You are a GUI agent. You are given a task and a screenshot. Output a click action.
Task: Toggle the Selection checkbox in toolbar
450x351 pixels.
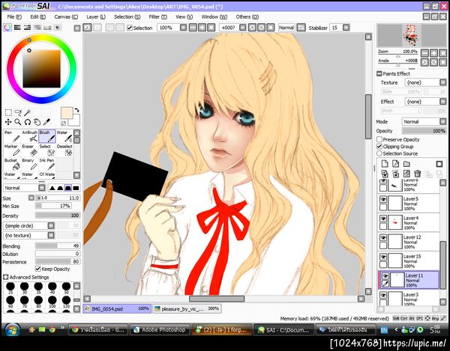pyautogui.click(x=130, y=28)
